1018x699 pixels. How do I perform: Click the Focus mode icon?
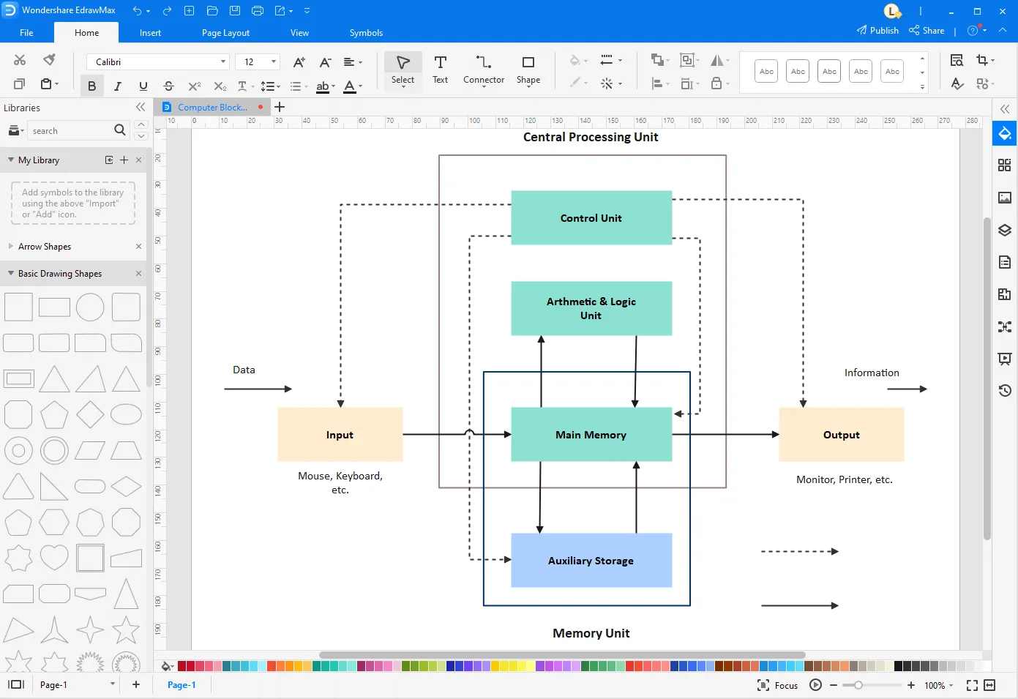coord(777,685)
